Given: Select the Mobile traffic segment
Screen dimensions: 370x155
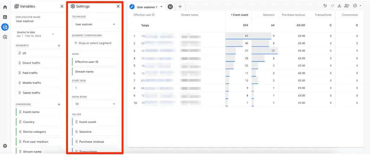Looking at the screenshot, I should (39, 83).
